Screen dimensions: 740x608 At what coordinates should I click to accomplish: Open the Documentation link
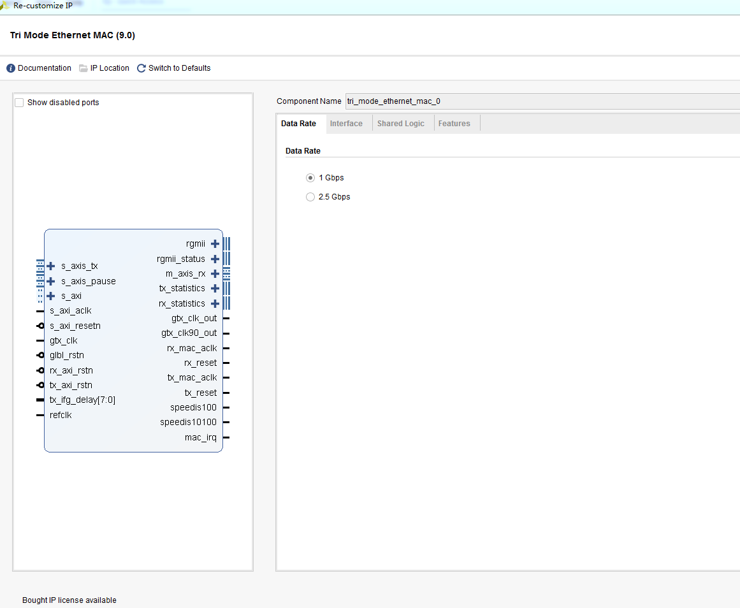45,68
